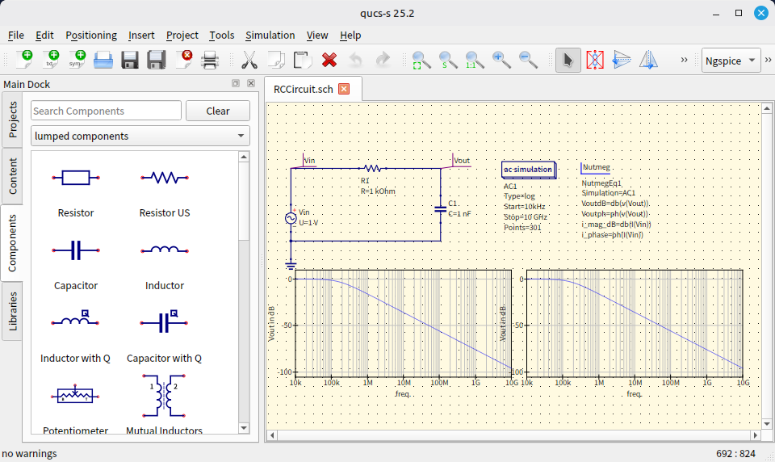The image size is (775, 462).
Task: Click the zoom in magnifier icon
Action: [x=501, y=60]
